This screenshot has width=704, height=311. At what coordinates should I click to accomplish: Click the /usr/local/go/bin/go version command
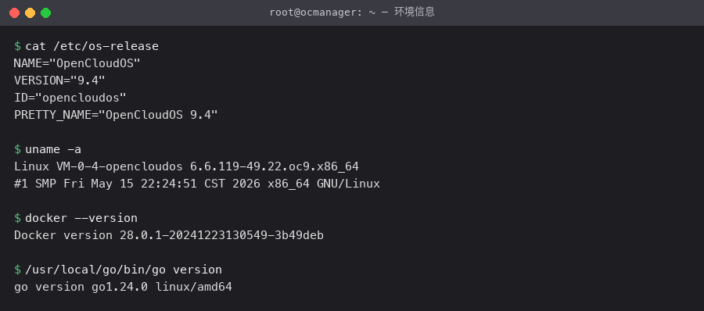(124, 270)
